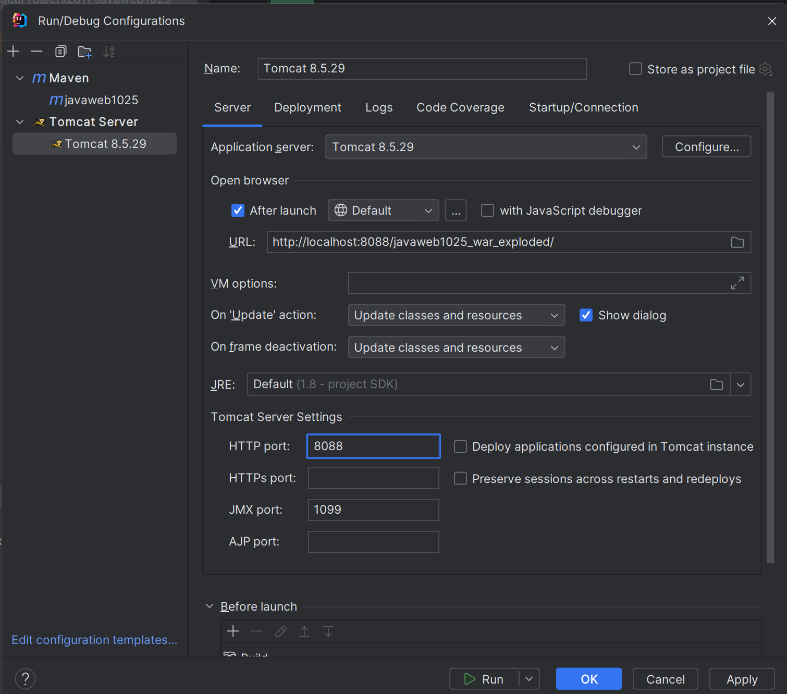Select javaweb1025 Maven configuration
This screenshot has width=787, height=694.
coord(94,100)
